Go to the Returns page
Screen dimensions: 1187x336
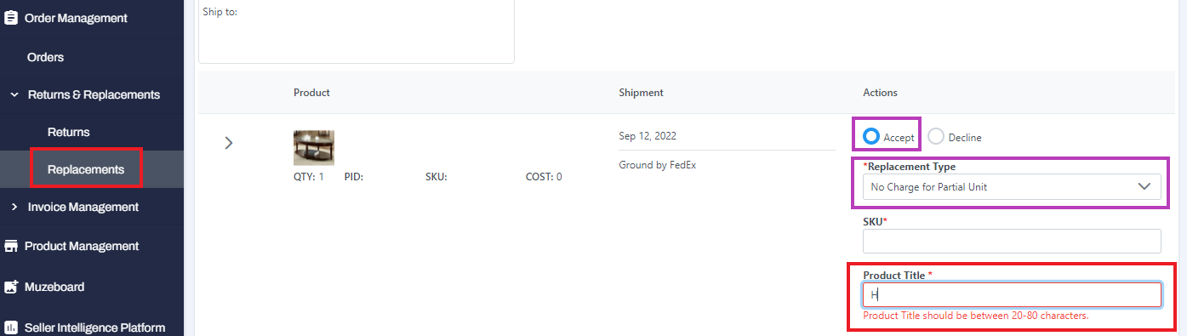68,132
